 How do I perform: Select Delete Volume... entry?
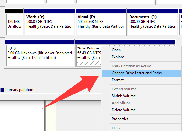[141, 110]
